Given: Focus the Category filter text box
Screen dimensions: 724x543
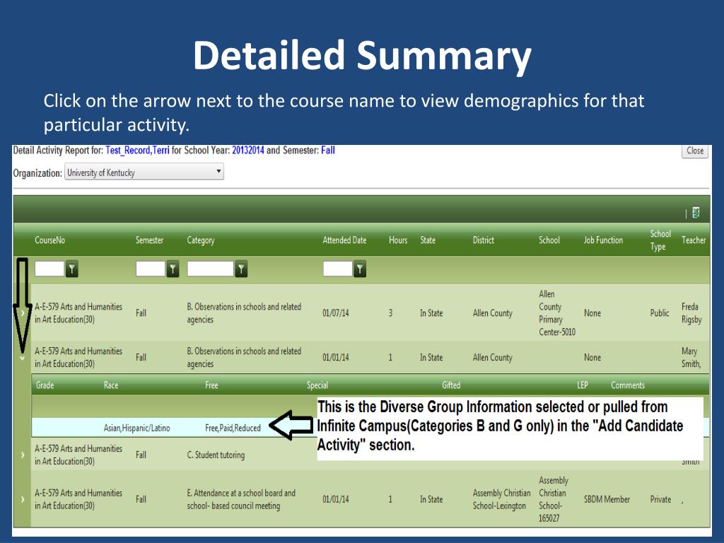Looking at the screenshot, I should click(x=211, y=269).
